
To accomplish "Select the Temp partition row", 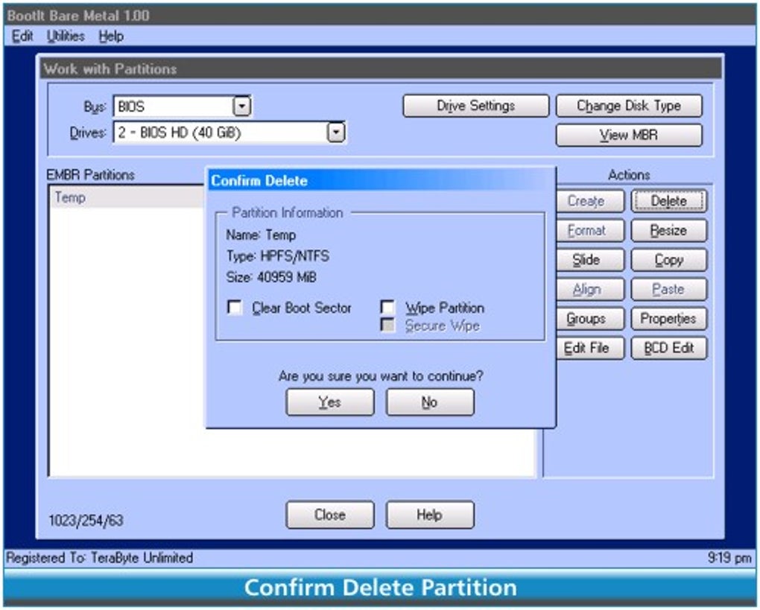I will pos(127,197).
